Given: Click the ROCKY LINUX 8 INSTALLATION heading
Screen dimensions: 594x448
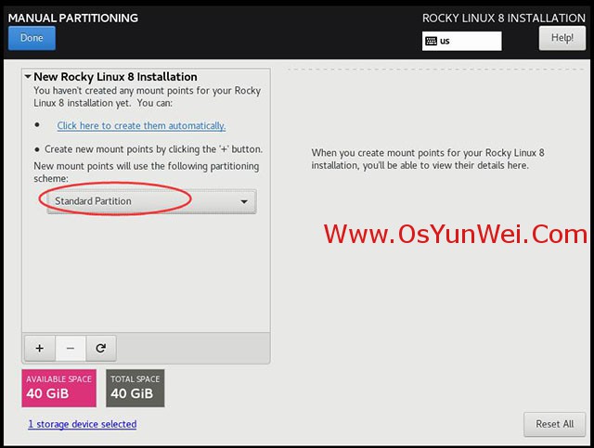Looking at the screenshot, I should click(x=504, y=18).
